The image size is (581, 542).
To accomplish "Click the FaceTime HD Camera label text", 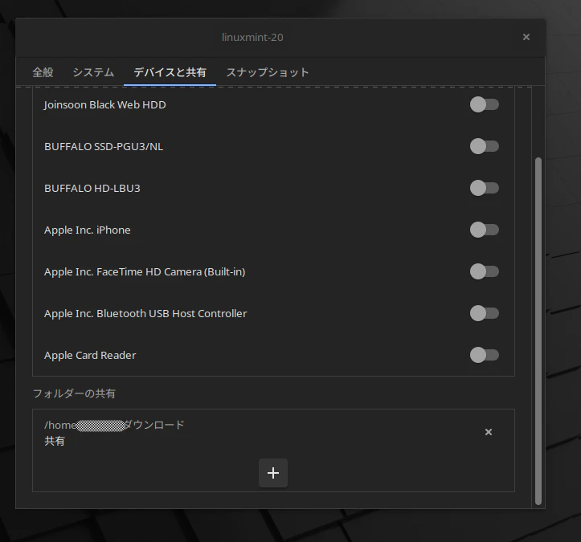I will [x=145, y=272].
